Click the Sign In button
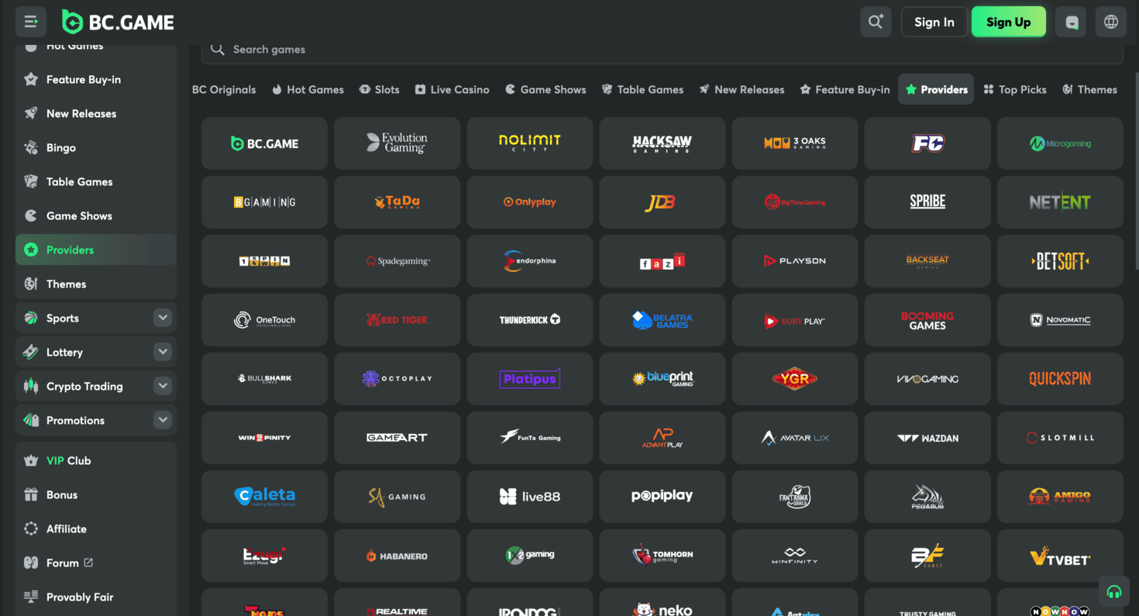The height and width of the screenshot is (616, 1139). point(934,22)
